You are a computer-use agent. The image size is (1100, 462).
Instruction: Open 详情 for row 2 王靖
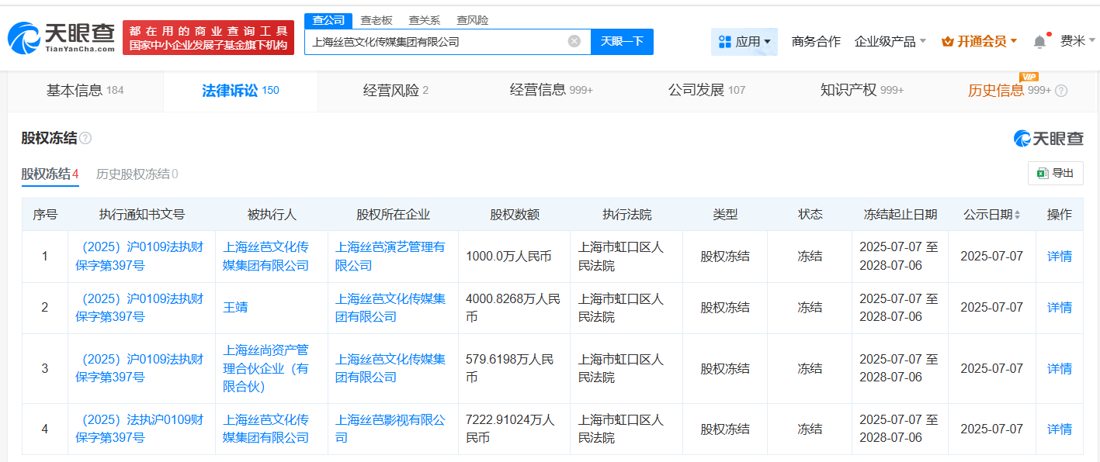(x=1060, y=308)
